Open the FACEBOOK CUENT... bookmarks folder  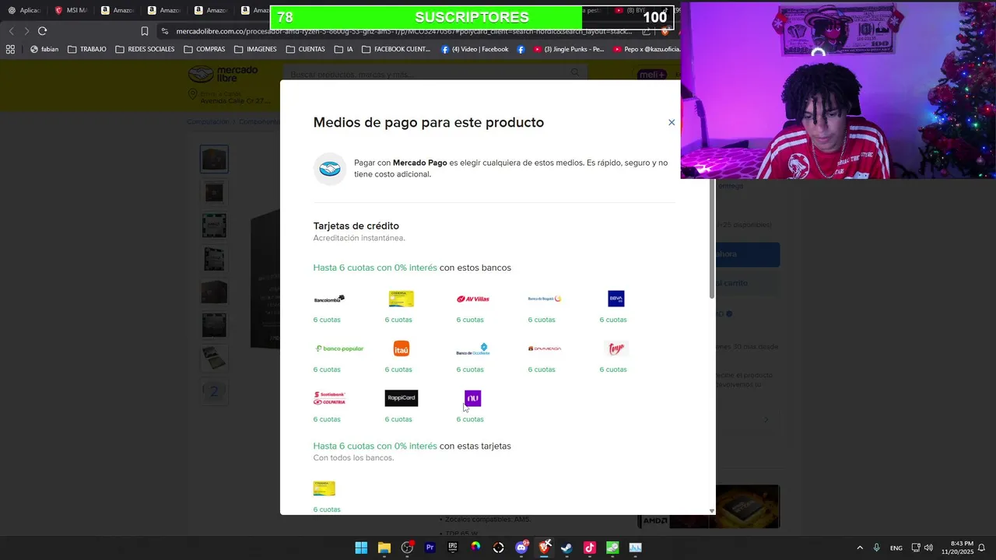click(396, 49)
